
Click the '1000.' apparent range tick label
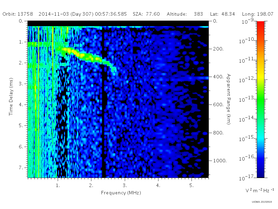(x=220, y=161)
